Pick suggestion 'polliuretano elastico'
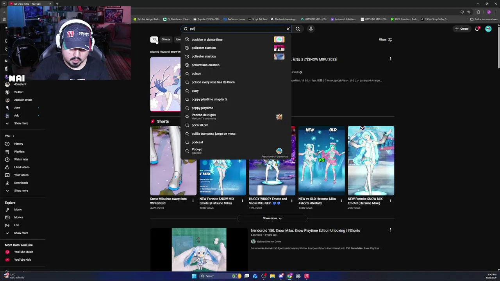 click(236, 65)
